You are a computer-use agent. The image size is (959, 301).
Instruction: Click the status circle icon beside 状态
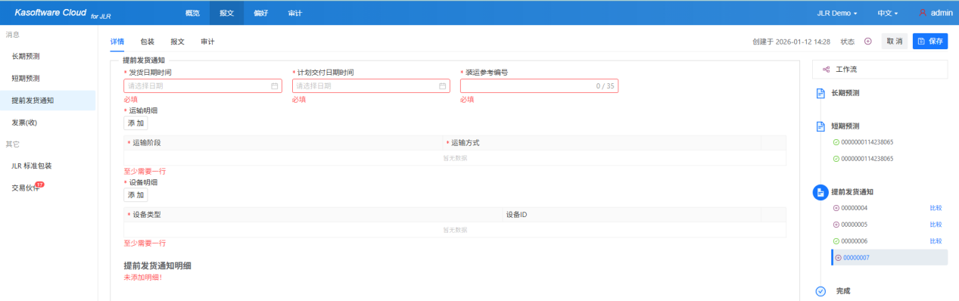[x=867, y=42]
